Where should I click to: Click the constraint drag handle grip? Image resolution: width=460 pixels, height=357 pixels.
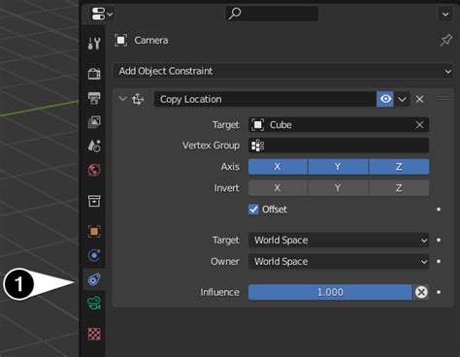pos(444,98)
